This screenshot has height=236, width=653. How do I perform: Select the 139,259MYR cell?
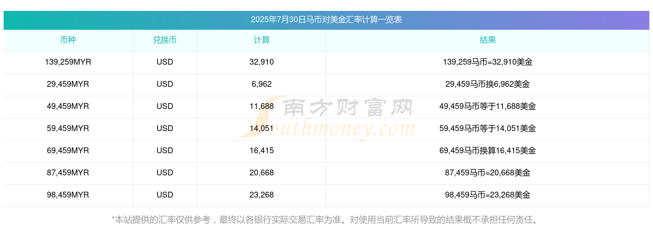(68, 62)
